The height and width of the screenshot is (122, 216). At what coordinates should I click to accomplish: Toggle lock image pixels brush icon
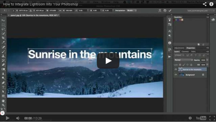[x=184, y=65]
